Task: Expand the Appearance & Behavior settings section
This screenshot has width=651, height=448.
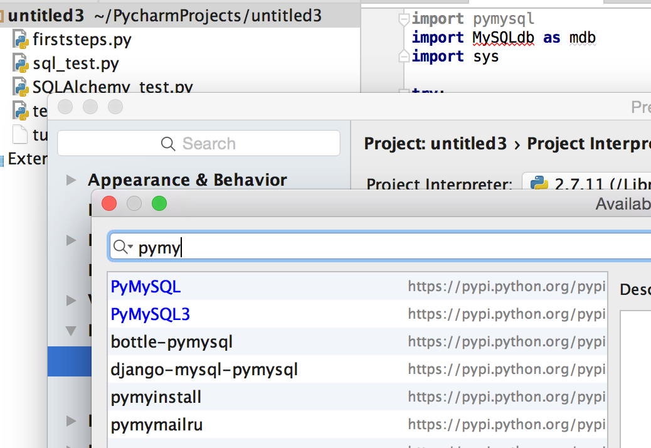Action: [x=71, y=181]
